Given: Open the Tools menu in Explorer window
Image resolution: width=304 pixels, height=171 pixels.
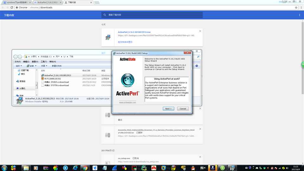Looking at the screenshot, I should [44, 62].
